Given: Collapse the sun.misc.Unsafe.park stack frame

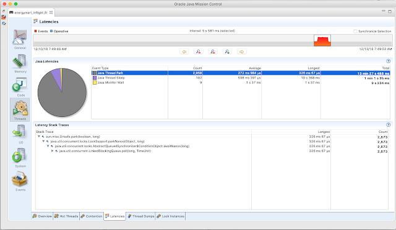Looking at the screenshot, I should [39, 137].
